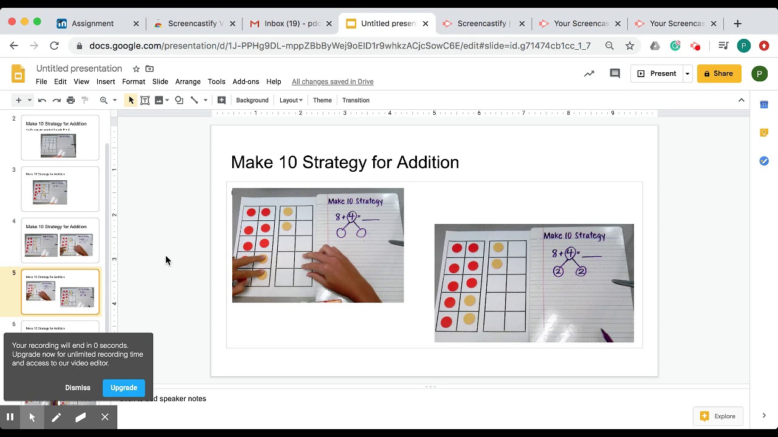Select the Shape tool
Screen dimensions: 778x437
(179, 100)
